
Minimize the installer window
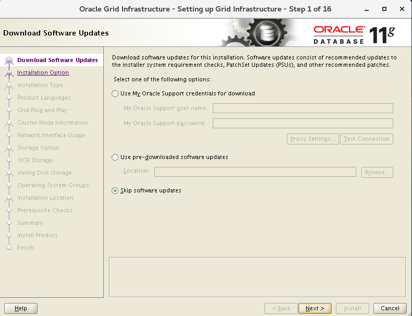pyautogui.click(x=367, y=9)
